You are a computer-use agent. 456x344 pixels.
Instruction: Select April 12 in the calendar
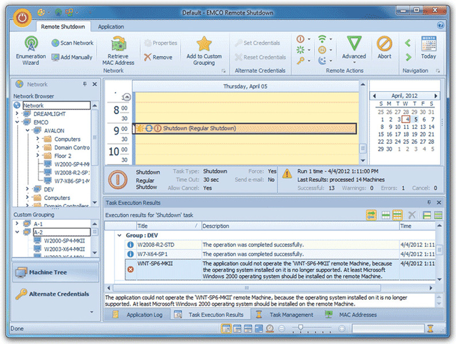(415, 127)
